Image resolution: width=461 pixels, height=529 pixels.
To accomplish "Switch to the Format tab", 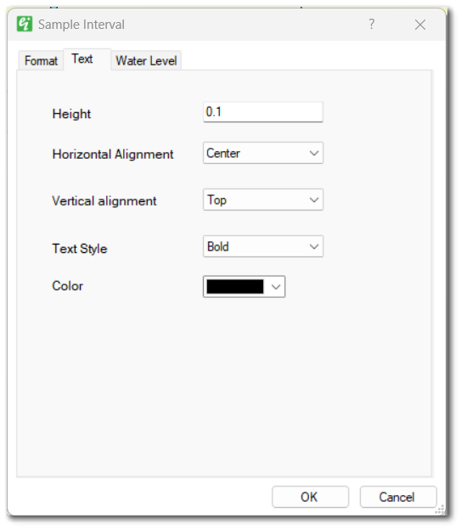I will pyautogui.click(x=41, y=61).
